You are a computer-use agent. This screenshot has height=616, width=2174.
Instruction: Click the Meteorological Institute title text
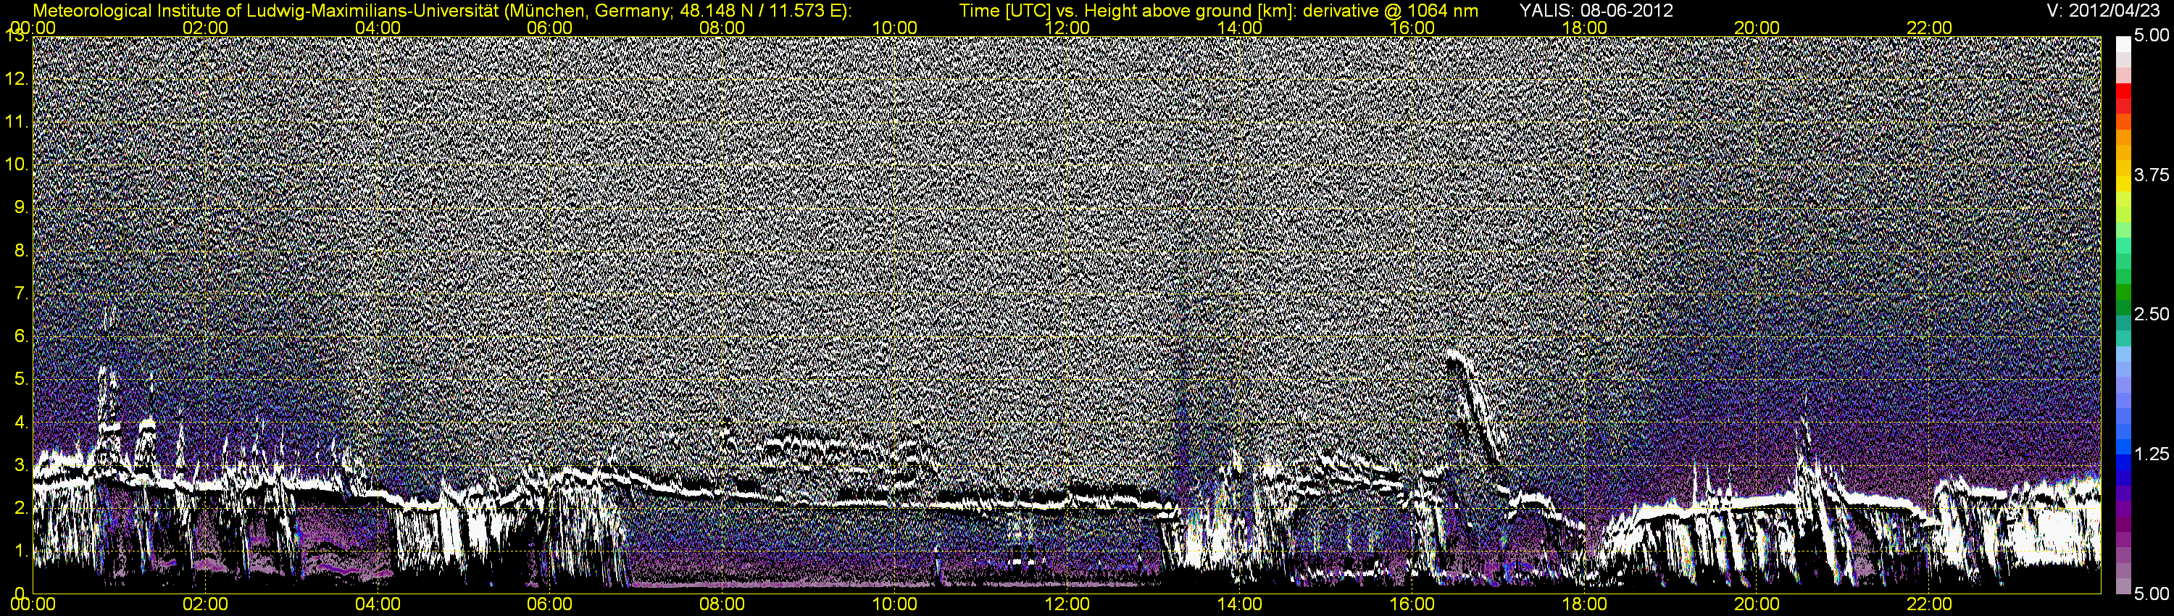coord(442,11)
